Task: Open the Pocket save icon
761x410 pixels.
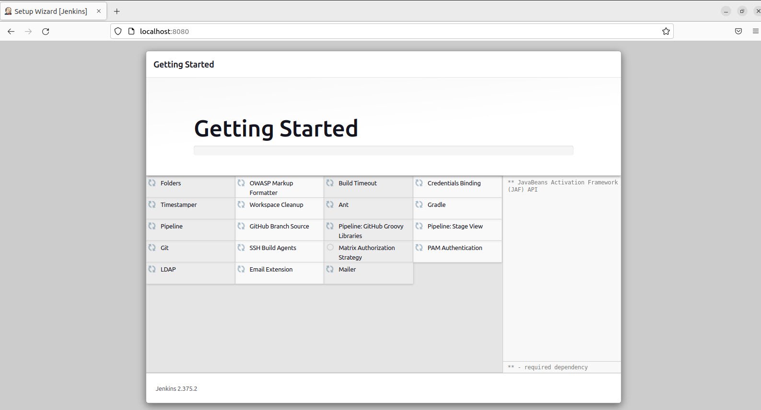Action: [738, 32]
